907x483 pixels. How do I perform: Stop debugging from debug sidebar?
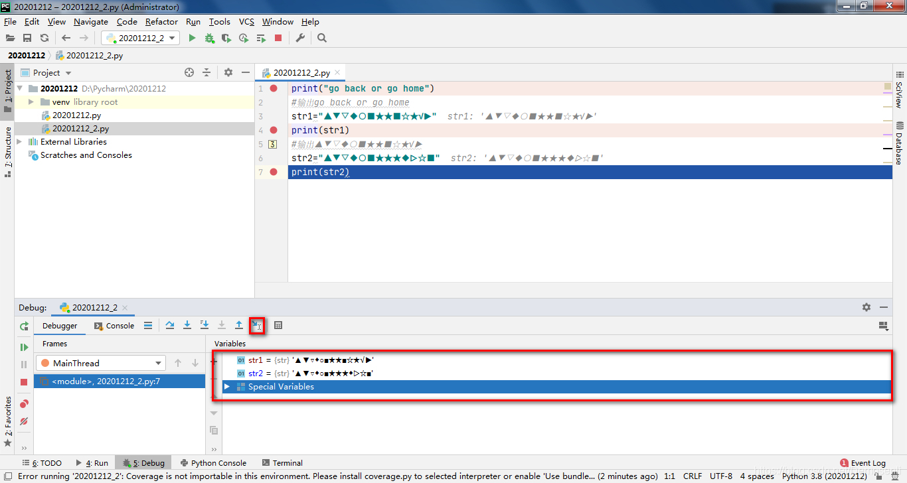pos(24,381)
